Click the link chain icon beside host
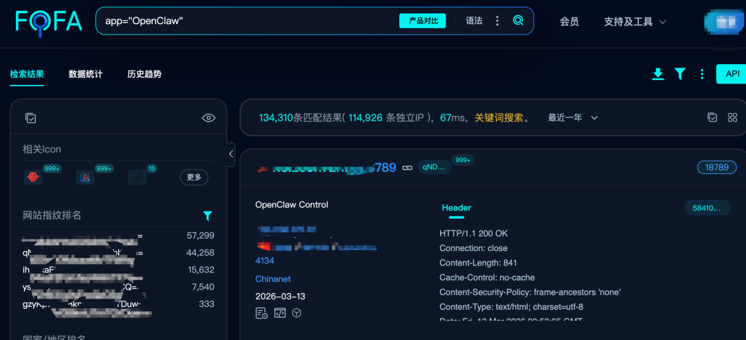 pyautogui.click(x=408, y=167)
